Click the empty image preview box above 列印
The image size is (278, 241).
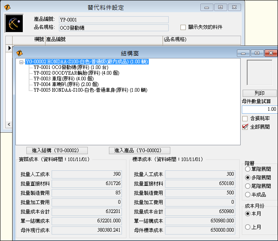click(x=259, y=73)
